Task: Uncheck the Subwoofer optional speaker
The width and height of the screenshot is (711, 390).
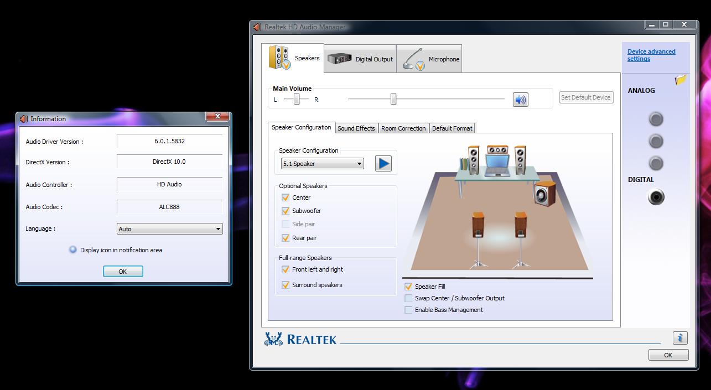Action: (x=286, y=211)
